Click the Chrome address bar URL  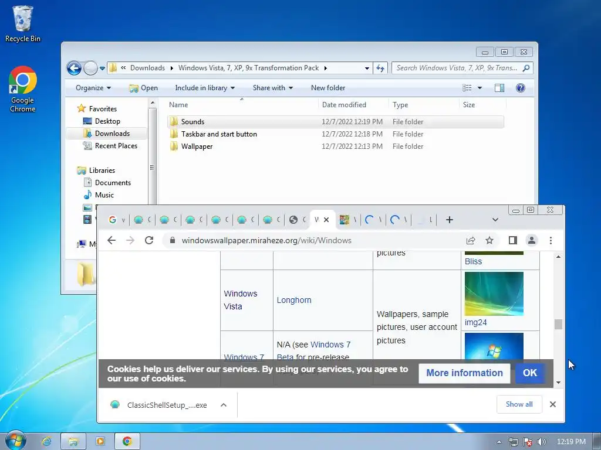tap(266, 240)
